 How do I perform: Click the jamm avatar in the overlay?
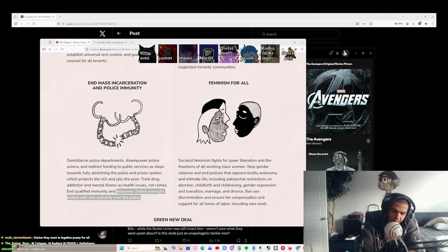pyautogui.click(x=167, y=54)
